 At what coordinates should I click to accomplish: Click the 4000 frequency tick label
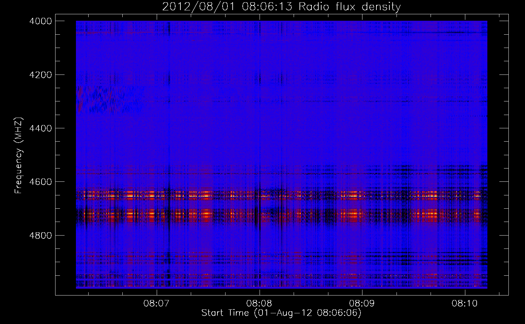click(x=41, y=21)
